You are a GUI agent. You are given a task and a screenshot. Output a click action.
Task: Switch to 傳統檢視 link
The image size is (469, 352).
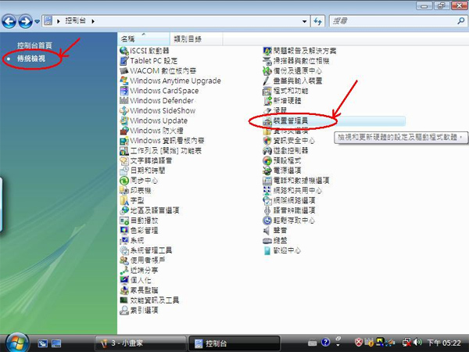(x=31, y=59)
